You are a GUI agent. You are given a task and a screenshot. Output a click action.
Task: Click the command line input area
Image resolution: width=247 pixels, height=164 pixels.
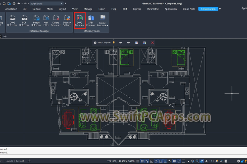[x=123, y=156]
